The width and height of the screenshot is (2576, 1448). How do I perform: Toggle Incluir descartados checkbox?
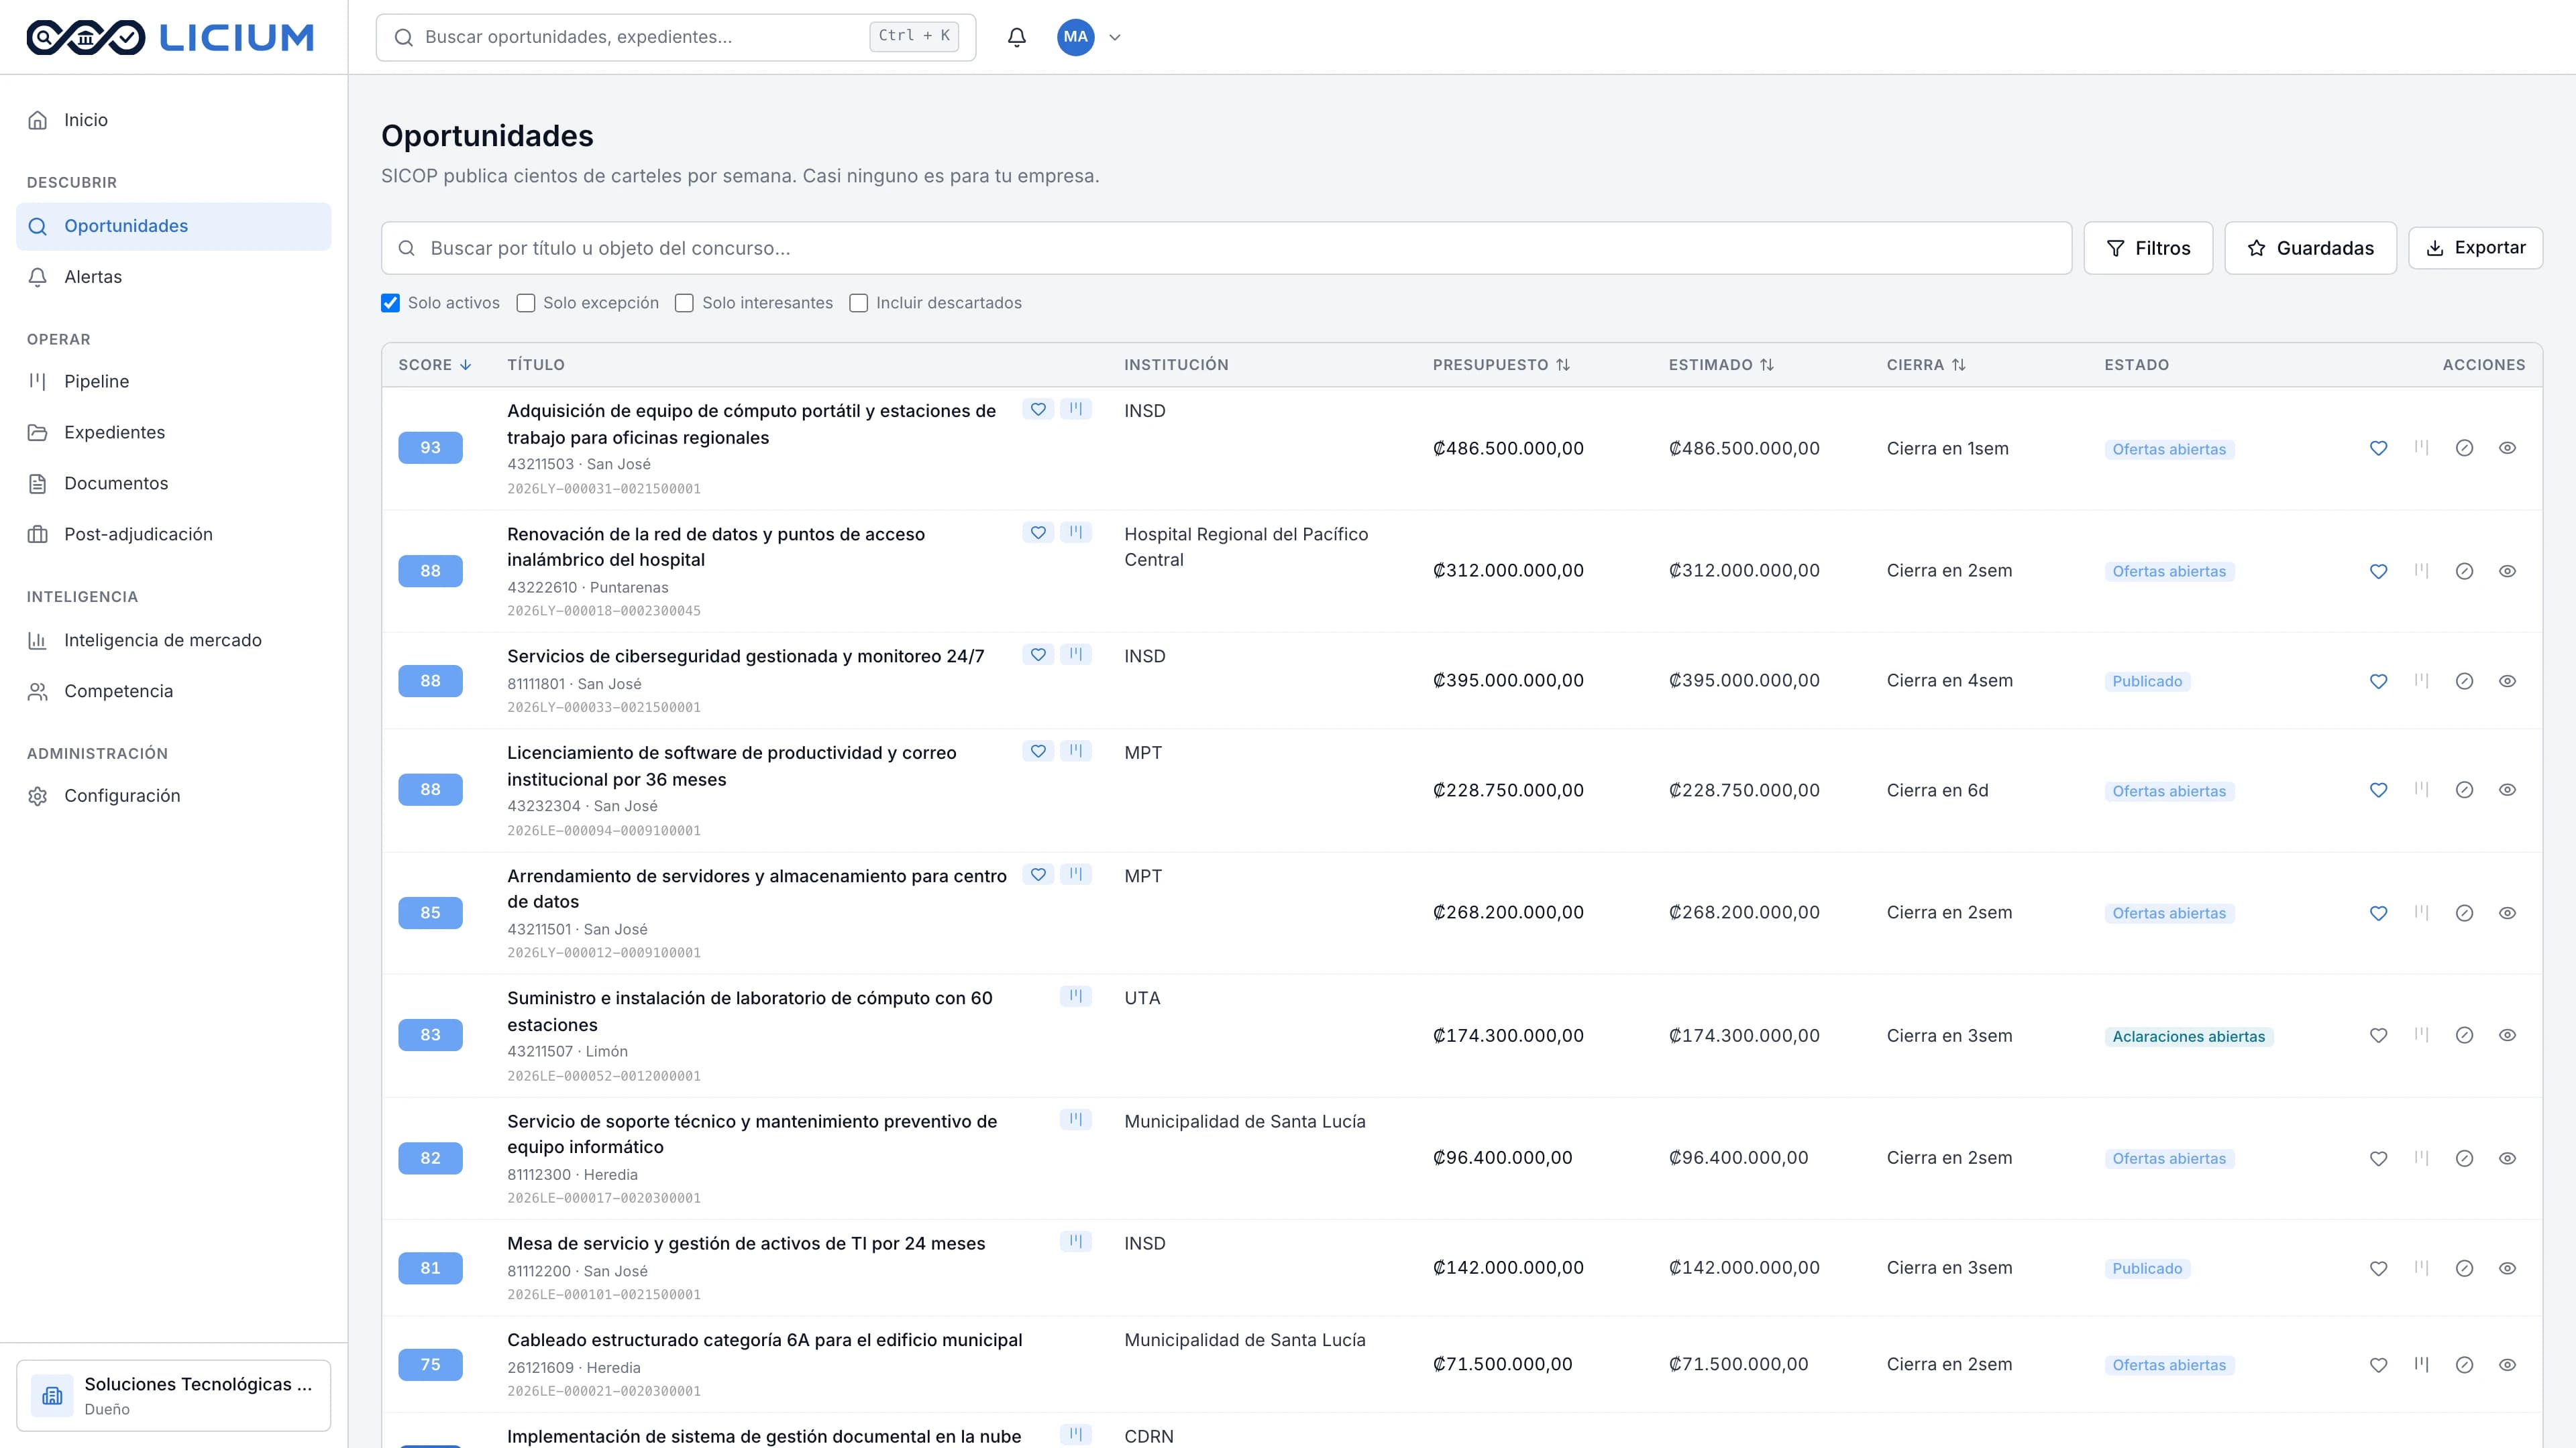tap(858, 303)
